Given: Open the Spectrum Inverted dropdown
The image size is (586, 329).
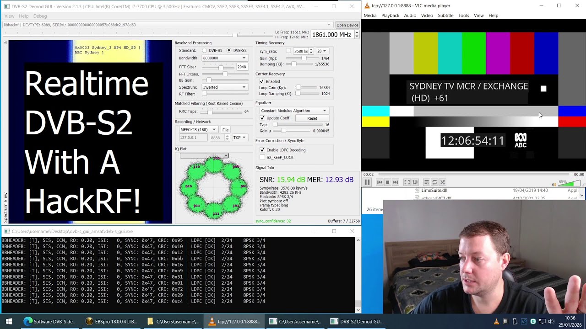Looking at the screenshot, I should 225,87.
